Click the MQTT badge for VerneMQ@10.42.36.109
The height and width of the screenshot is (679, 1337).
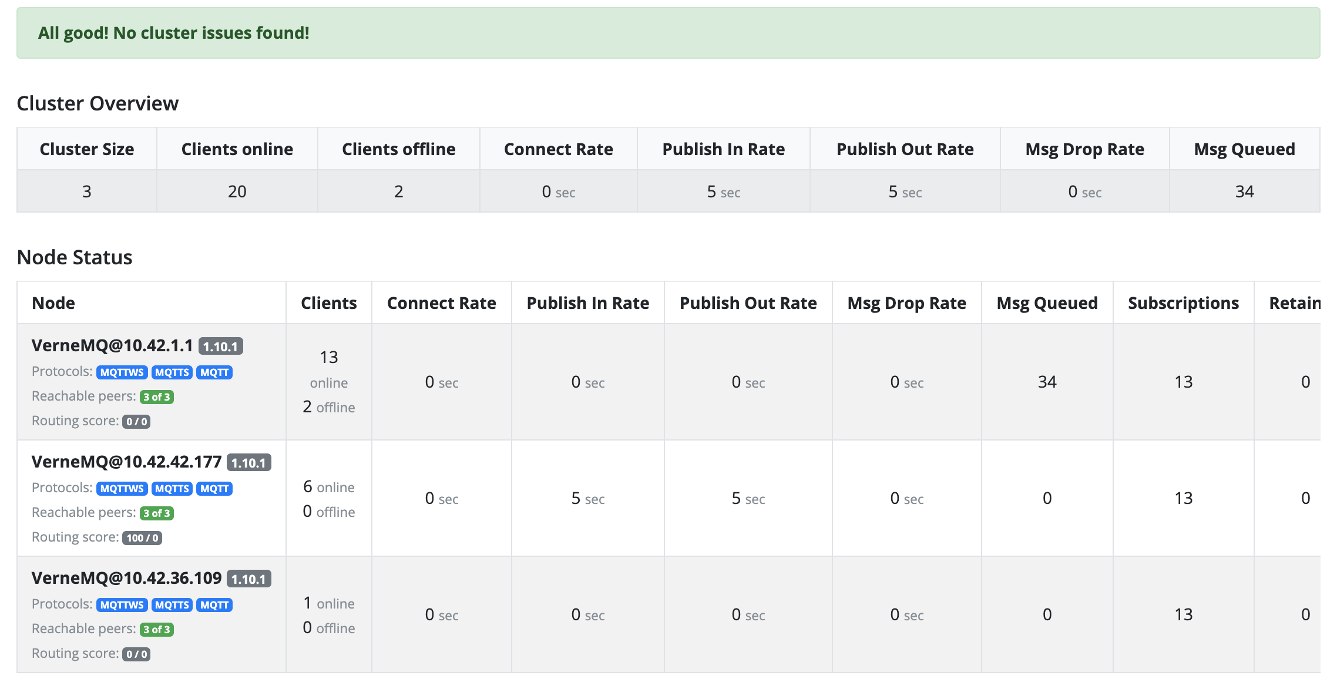pyautogui.click(x=214, y=605)
